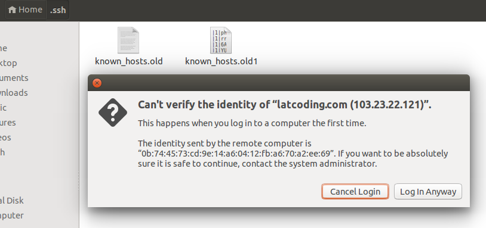Open Documents in the sidebar
The height and width of the screenshot is (228, 486).
pyautogui.click(x=14, y=78)
